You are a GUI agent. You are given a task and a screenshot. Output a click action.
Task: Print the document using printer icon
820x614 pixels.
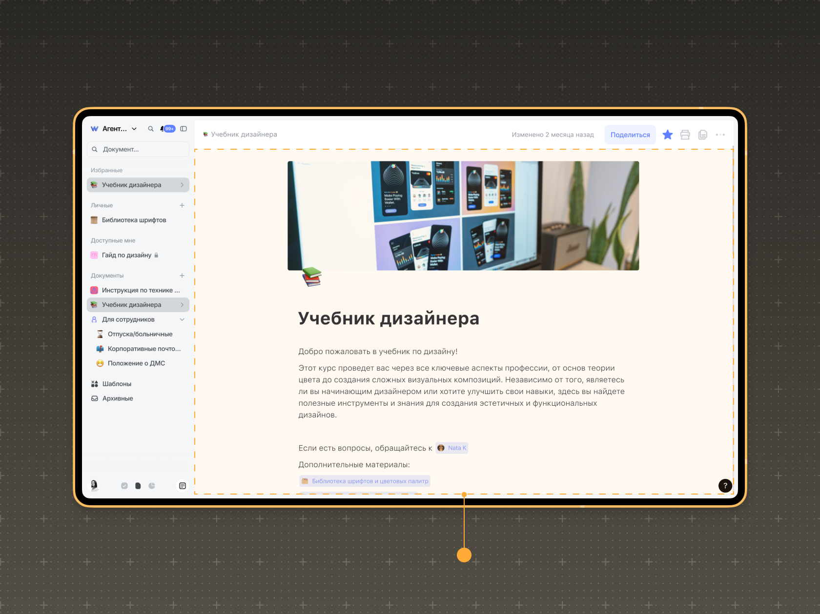pyautogui.click(x=685, y=135)
